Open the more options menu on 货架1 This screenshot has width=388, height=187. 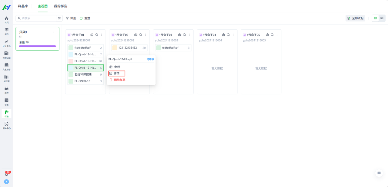click(x=54, y=32)
